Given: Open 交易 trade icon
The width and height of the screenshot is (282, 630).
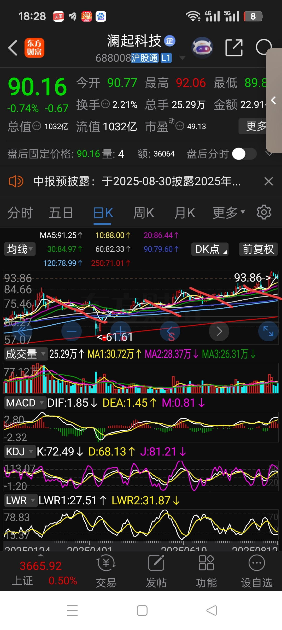Looking at the screenshot, I should point(106,571).
